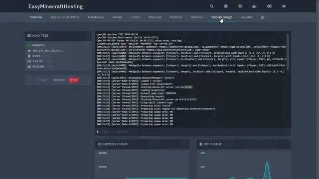Click the EasyMinecraftHosting logo title
This screenshot has width=319, height=179.
(x=55, y=6)
